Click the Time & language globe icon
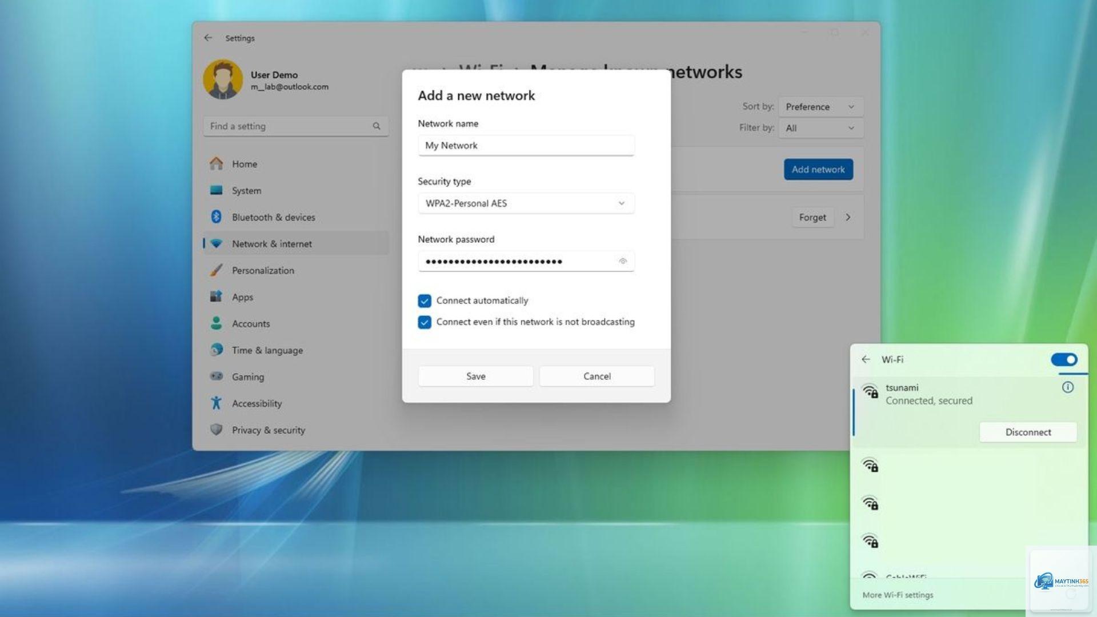Image resolution: width=1097 pixels, height=617 pixels. point(216,350)
